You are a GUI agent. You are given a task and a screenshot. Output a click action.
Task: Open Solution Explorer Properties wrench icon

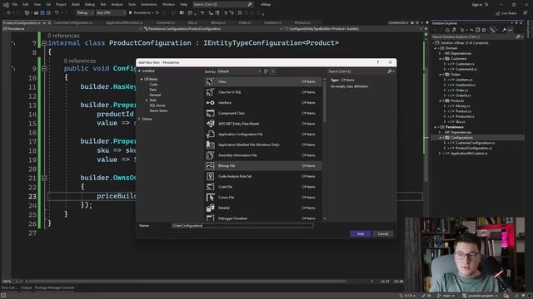point(504,30)
